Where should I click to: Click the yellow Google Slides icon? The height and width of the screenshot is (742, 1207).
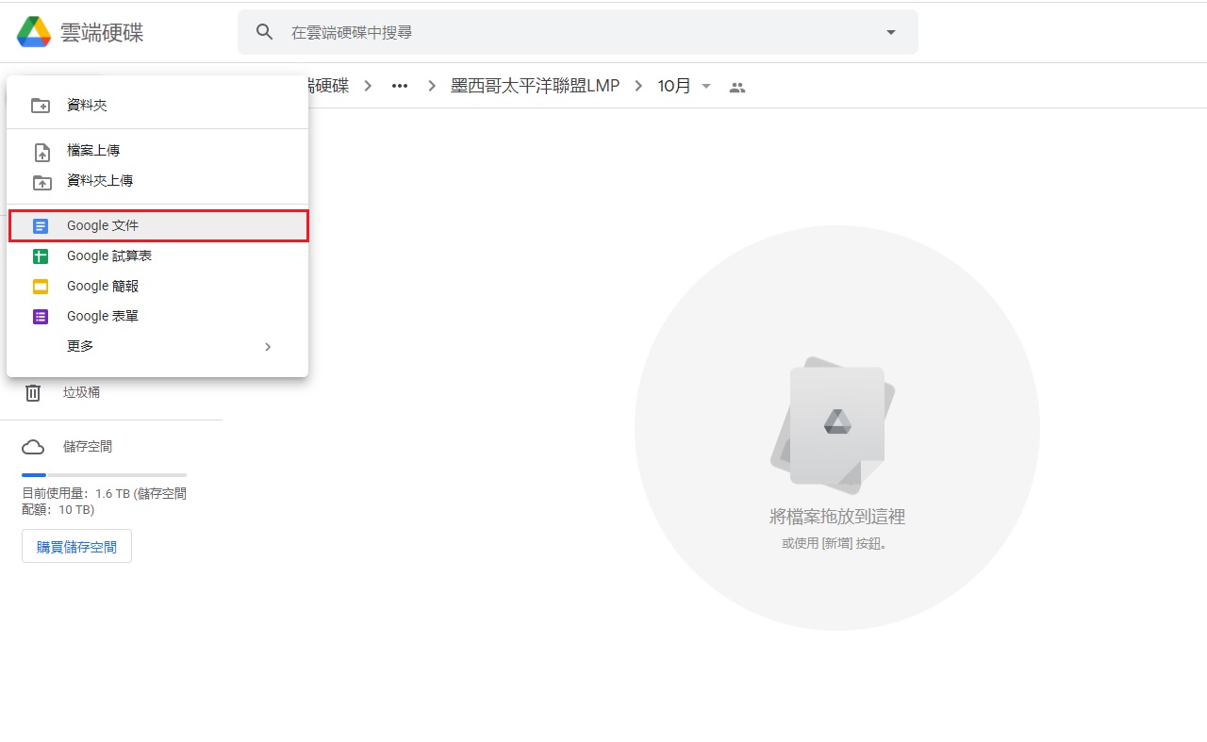41,287
